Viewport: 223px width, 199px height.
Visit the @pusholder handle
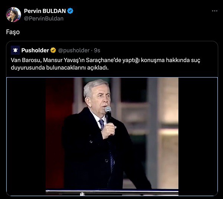point(74,50)
